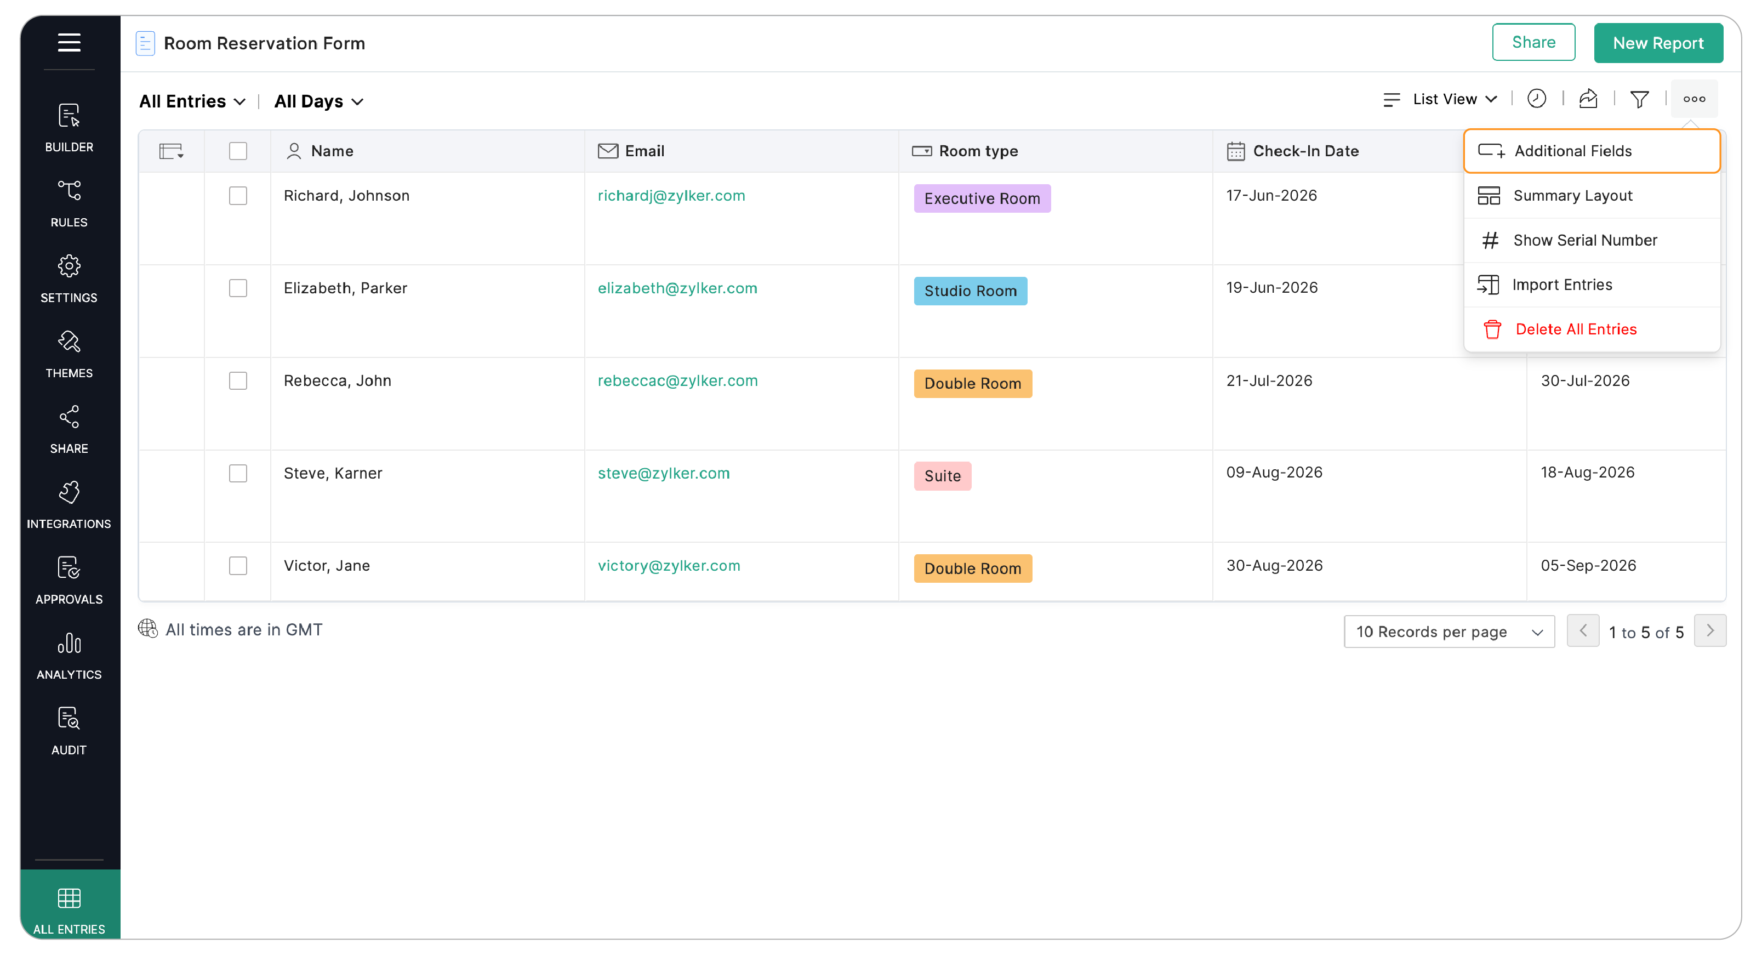Check the Steve, Karner row checkbox
Image resolution: width=1762 pixels, height=955 pixels.
point(238,474)
